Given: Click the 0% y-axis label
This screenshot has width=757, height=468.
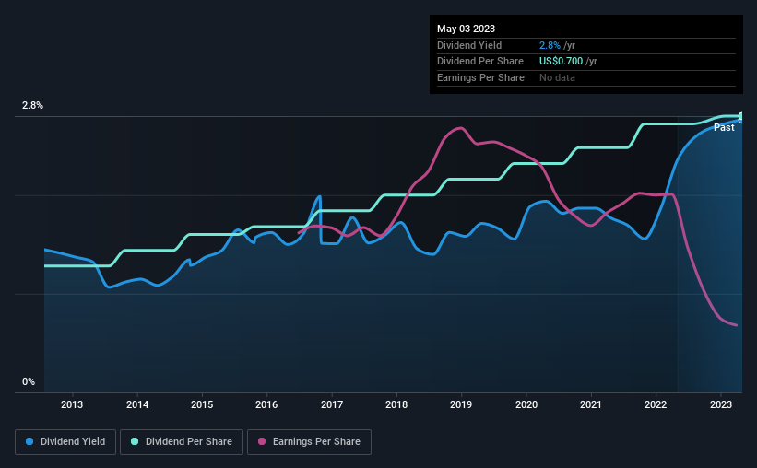Looking at the screenshot, I should point(29,381).
